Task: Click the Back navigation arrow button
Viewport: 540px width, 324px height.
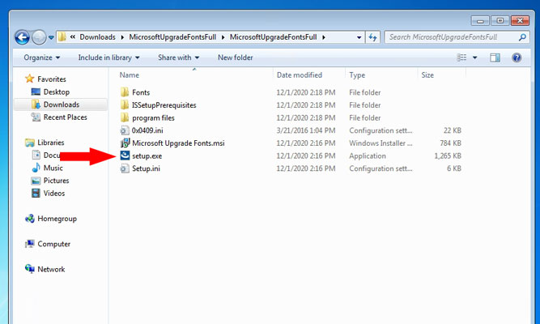Action: [22, 37]
